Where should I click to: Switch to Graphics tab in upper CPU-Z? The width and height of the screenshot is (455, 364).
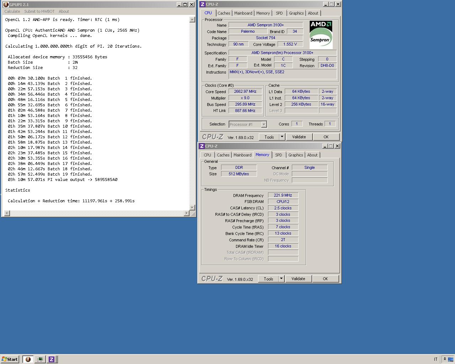click(x=296, y=13)
